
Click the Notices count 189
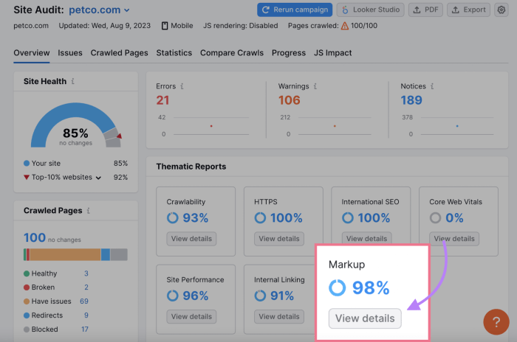(411, 100)
